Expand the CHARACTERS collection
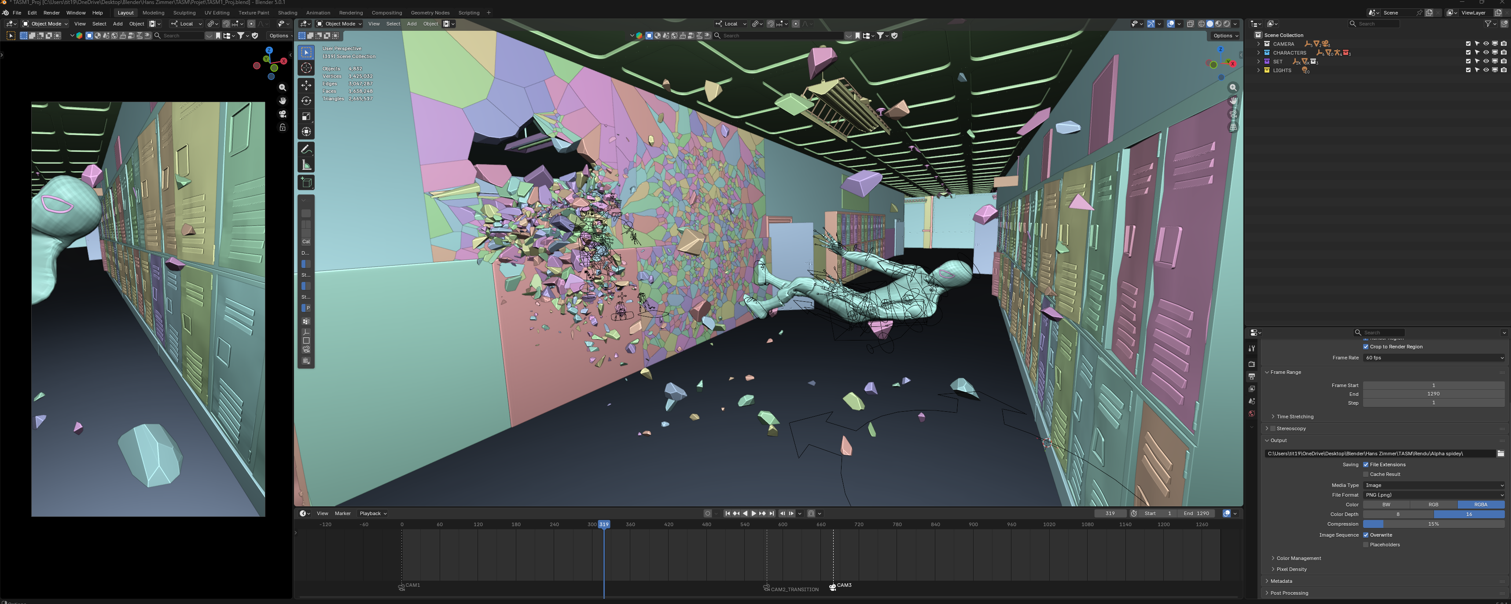Viewport: 1511px width, 604px height. pos(1258,52)
